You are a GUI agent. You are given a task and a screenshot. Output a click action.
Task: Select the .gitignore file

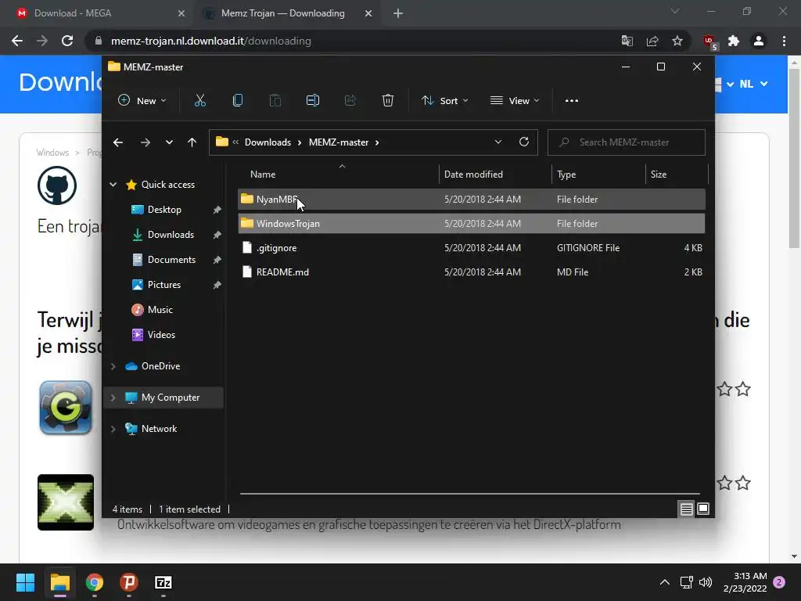(x=472, y=248)
